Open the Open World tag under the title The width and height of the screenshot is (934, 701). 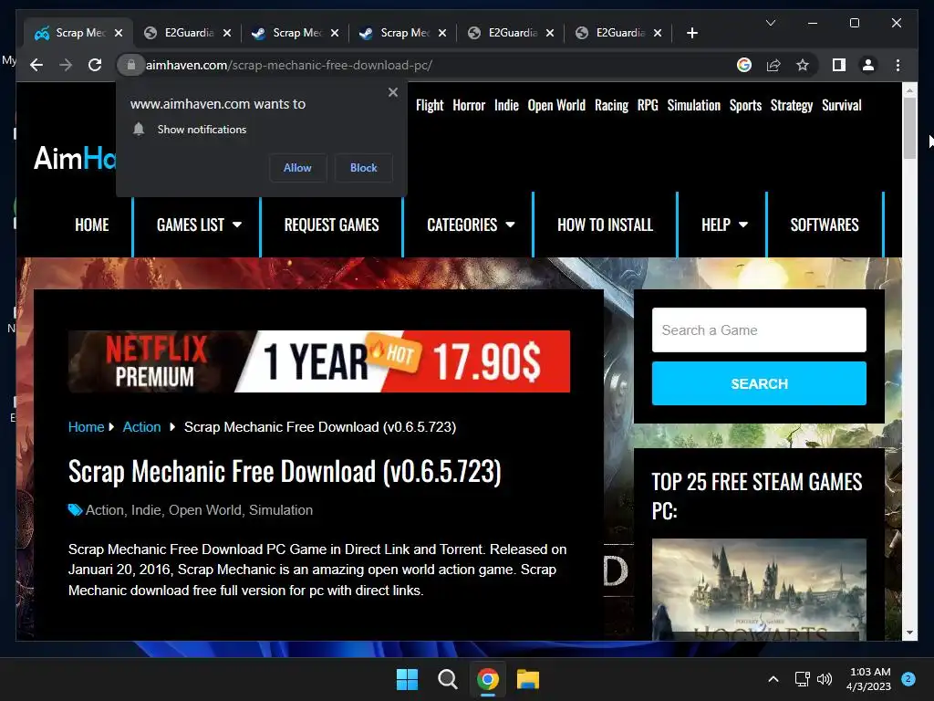click(x=205, y=510)
